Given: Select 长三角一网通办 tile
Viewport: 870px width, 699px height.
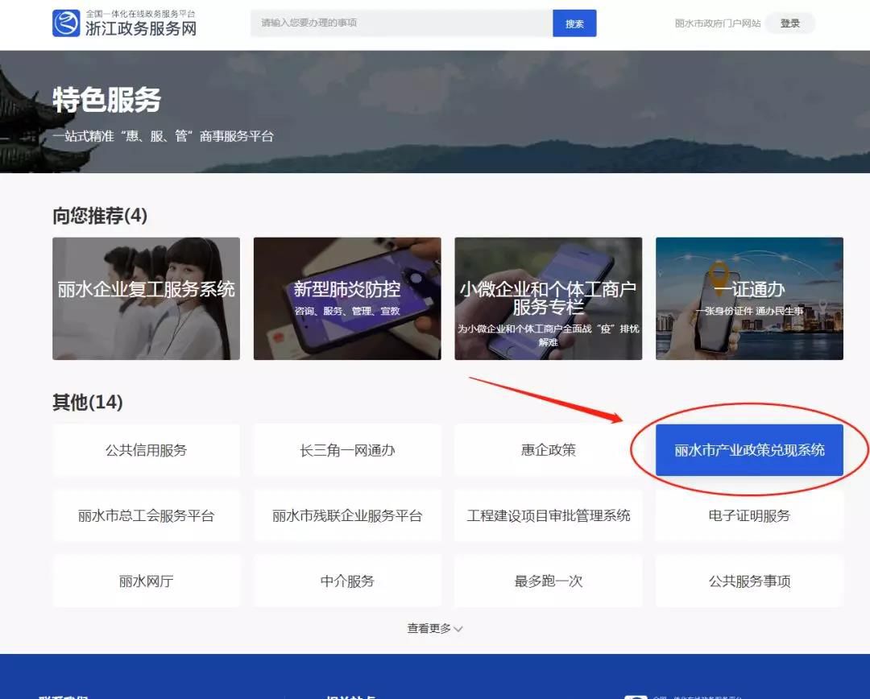Looking at the screenshot, I should 347,450.
